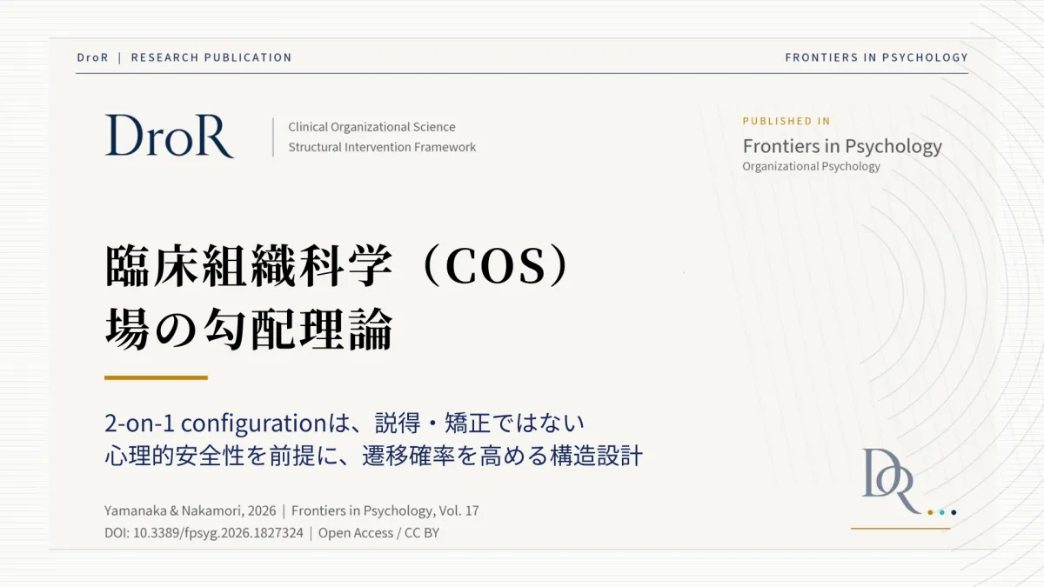Click the large DroR logo

tap(170, 136)
